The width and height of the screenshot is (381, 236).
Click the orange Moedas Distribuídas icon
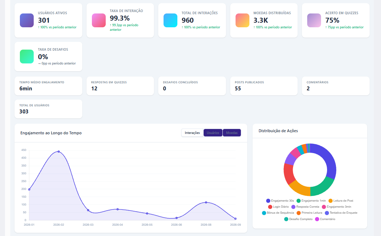click(x=242, y=21)
